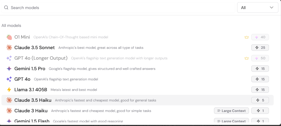Screen dimensions: 281x126
Task: Focus the Search models input field
Action: tap(118, 8)
